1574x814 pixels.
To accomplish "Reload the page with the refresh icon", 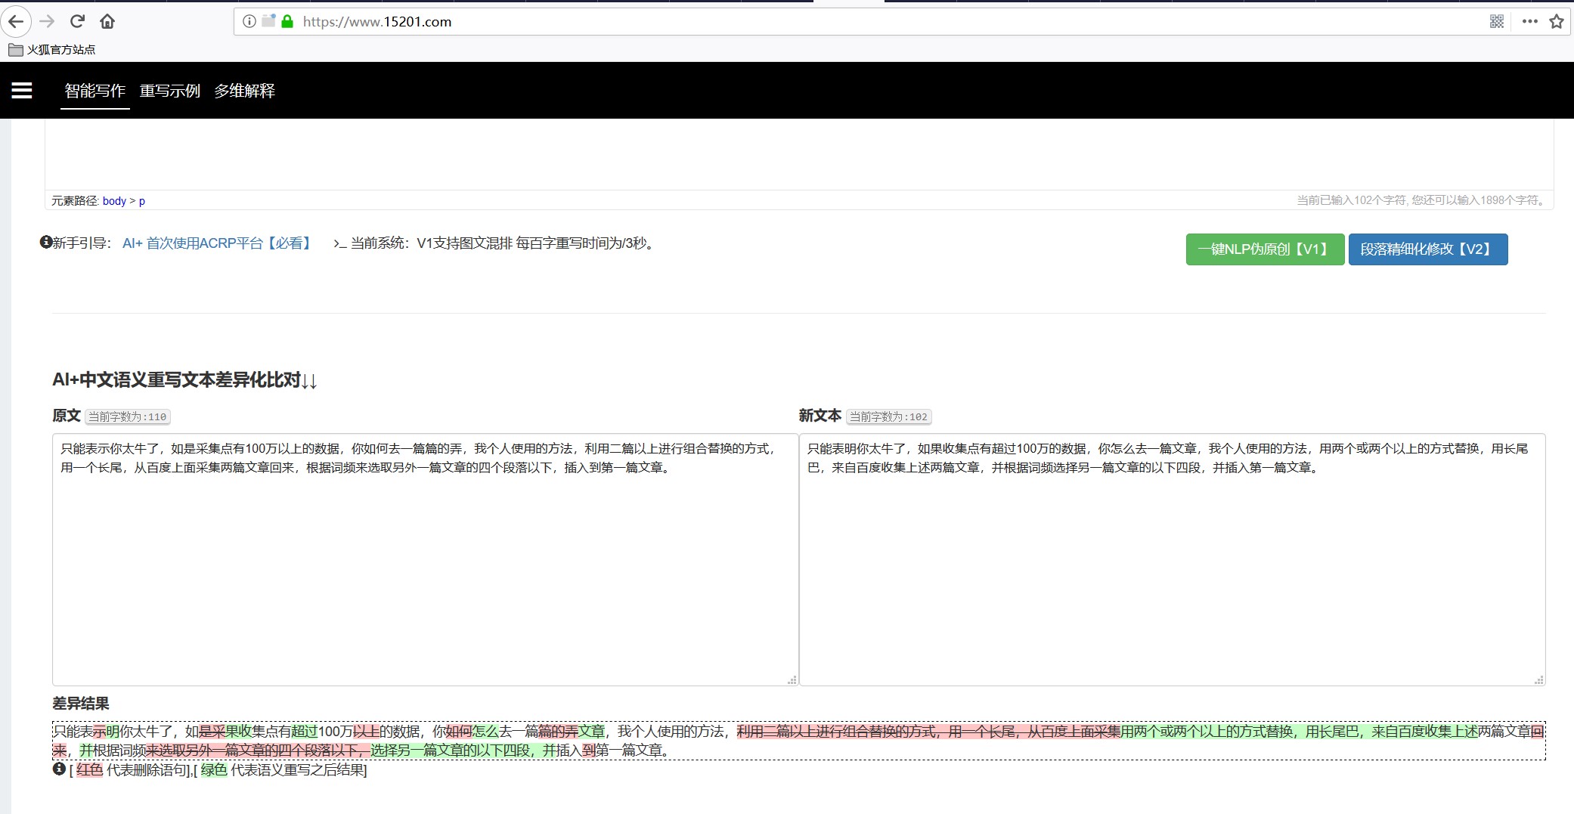I will pyautogui.click(x=77, y=21).
